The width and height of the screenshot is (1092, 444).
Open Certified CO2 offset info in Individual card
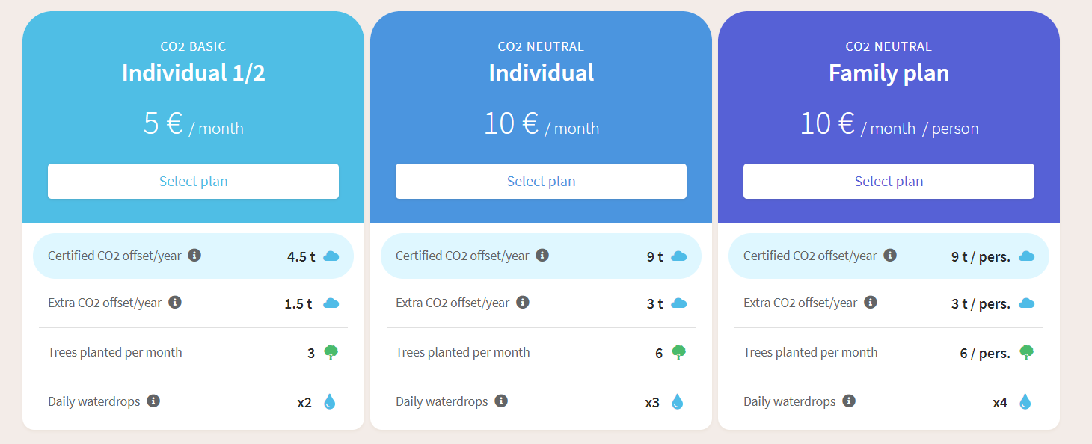coord(542,256)
